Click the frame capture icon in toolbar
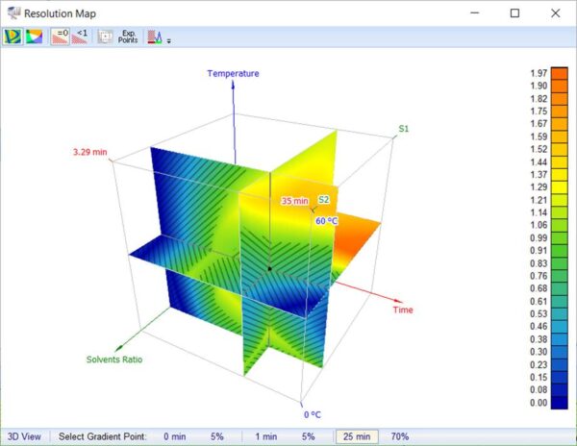The image size is (577, 446). click(107, 37)
